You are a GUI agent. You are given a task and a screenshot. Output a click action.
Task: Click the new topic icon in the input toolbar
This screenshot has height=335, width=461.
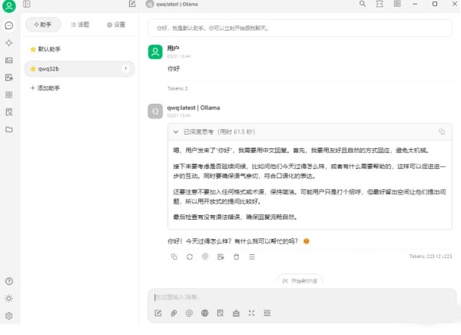point(158,313)
